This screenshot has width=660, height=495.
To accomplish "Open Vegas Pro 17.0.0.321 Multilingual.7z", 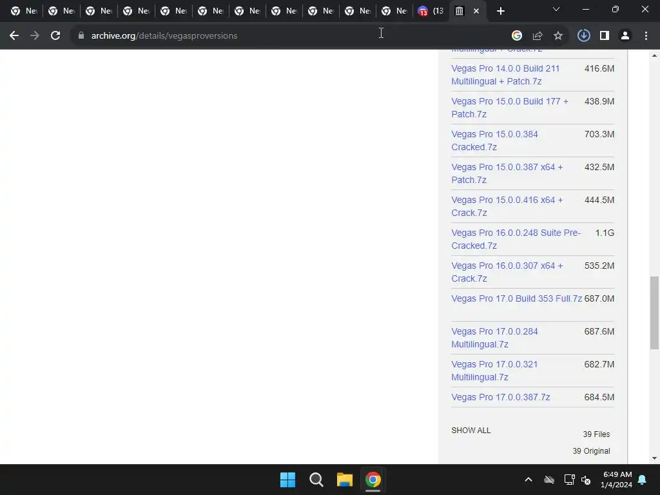I will (494, 371).
